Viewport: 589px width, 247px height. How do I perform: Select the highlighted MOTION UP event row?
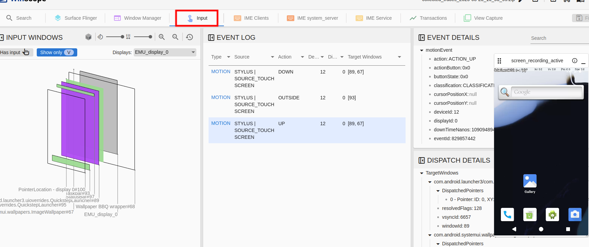pyautogui.click(x=307, y=130)
